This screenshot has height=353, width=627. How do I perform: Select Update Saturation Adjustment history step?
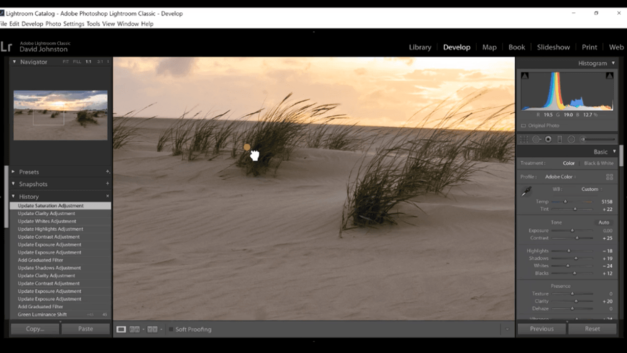click(60, 206)
